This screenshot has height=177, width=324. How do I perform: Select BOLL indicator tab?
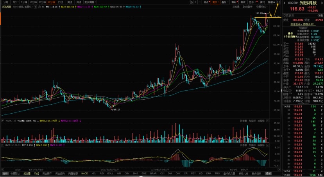coord(110,173)
